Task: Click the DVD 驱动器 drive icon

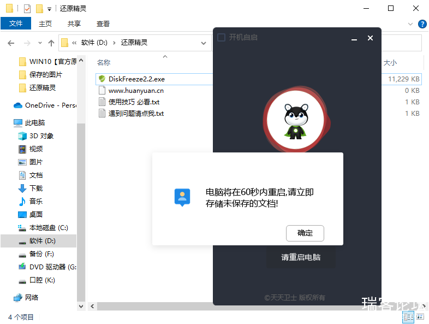Action: [22, 267]
